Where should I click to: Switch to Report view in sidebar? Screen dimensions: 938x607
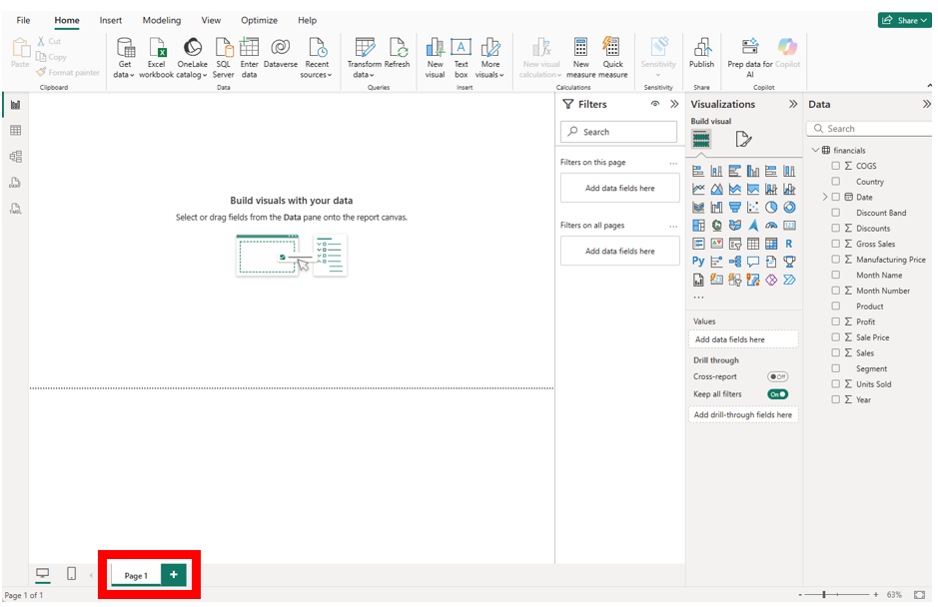point(16,105)
